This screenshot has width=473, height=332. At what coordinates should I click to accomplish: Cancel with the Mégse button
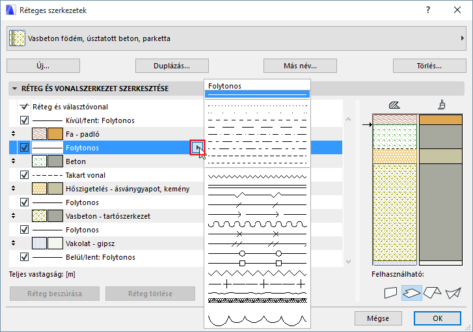pos(378,318)
